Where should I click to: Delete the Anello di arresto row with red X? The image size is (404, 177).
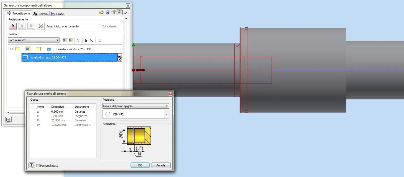click(x=120, y=59)
